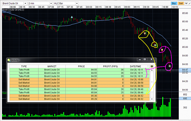This screenshot has width=191, height=121.
Task: Click the Brent Crude Oil (HLC) chart legend
Action: click(13, 10)
